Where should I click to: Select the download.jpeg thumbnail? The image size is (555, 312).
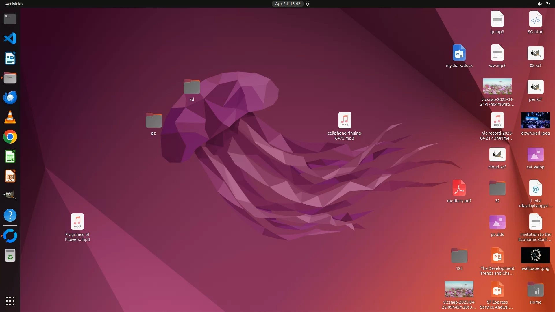pyautogui.click(x=535, y=120)
